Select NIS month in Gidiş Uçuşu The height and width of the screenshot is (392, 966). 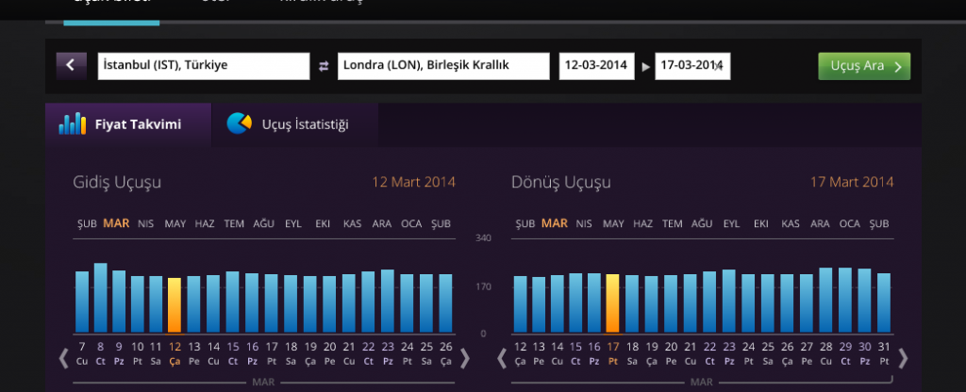tap(146, 223)
